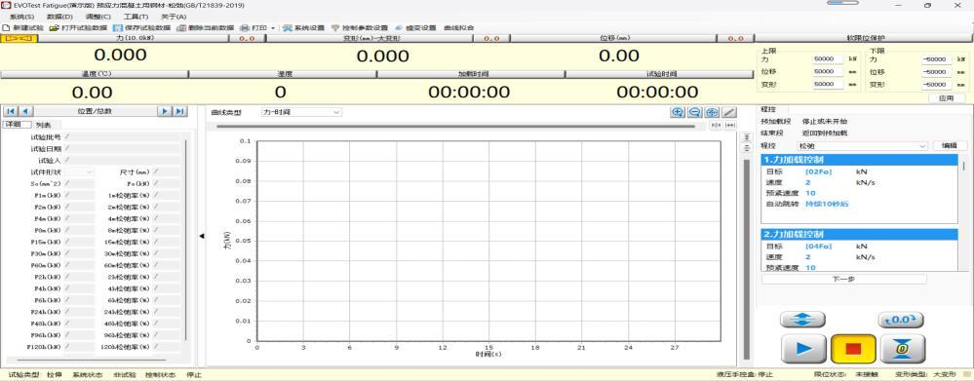Click the 上限 位移 input field
Screen dimensions: 974x381
click(x=828, y=72)
